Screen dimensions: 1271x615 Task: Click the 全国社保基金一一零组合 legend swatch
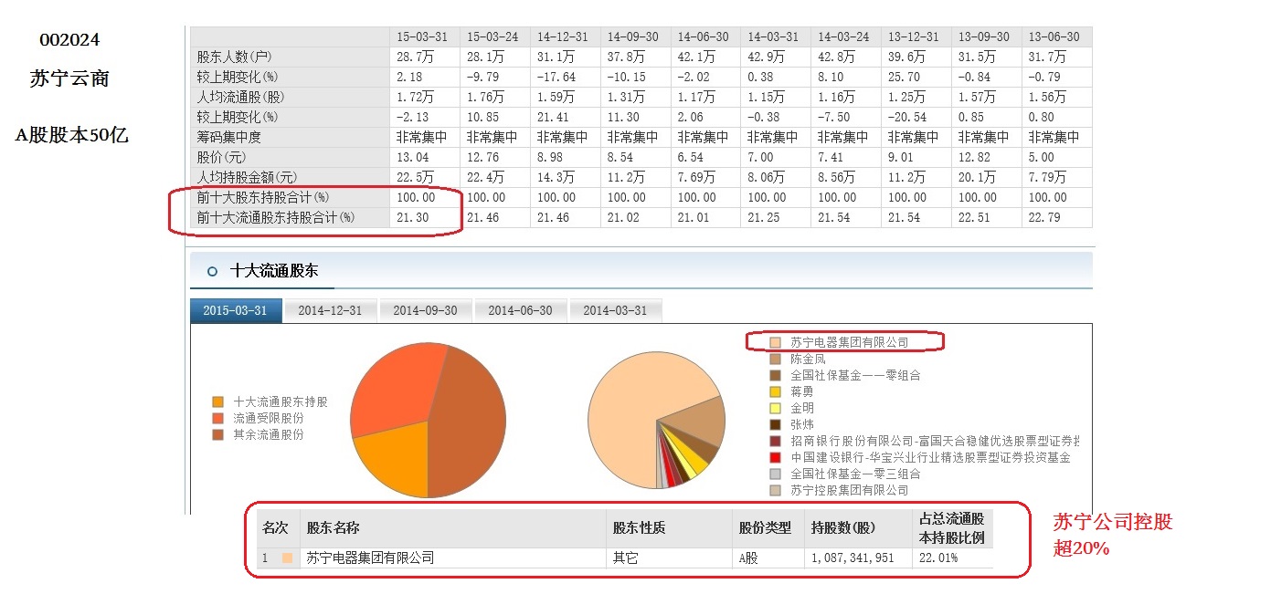pos(775,375)
